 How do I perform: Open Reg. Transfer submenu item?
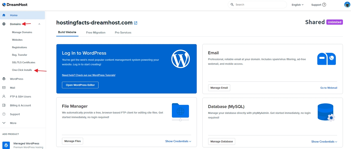click(20, 55)
